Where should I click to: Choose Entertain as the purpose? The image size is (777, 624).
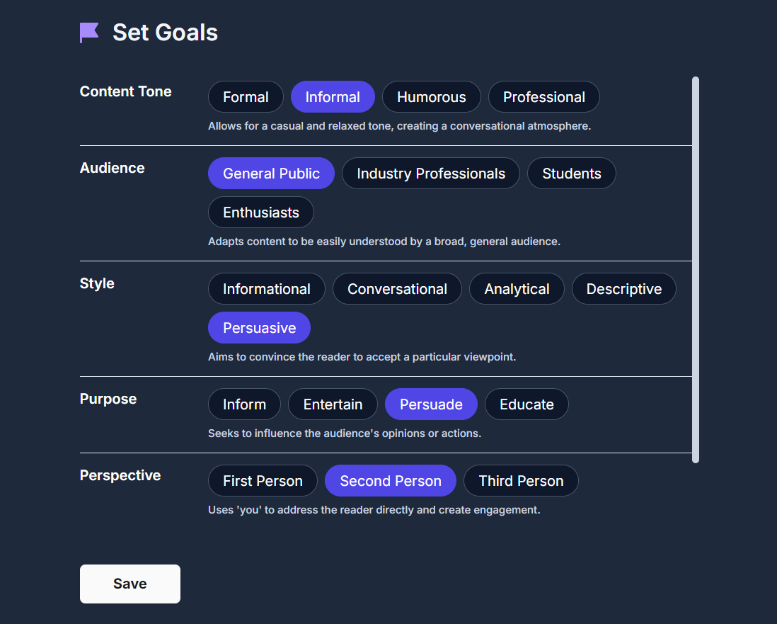[333, 404]
